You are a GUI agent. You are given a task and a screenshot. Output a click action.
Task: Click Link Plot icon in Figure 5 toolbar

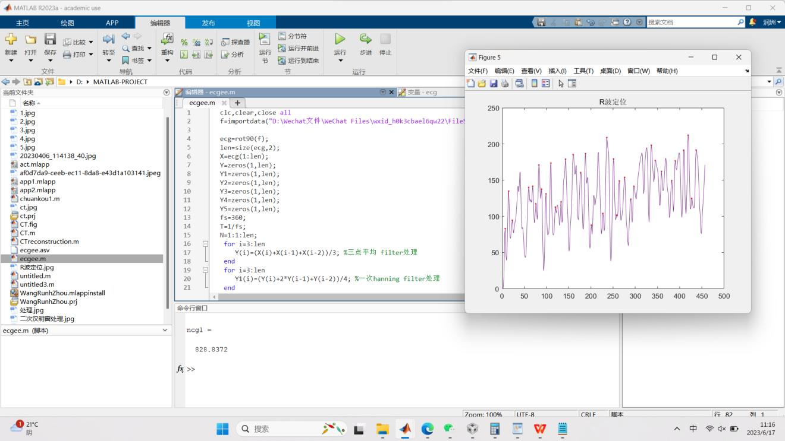[520, 84]
